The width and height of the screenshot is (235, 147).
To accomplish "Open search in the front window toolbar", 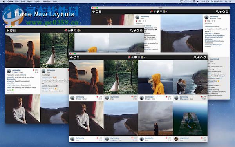I will tap(195, 57).
